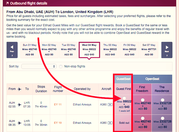Viewport: 179px width, 132px height.
Task: Select the Sat 07 May date tab
Action: pyautogui.click(x=149, y=50)
